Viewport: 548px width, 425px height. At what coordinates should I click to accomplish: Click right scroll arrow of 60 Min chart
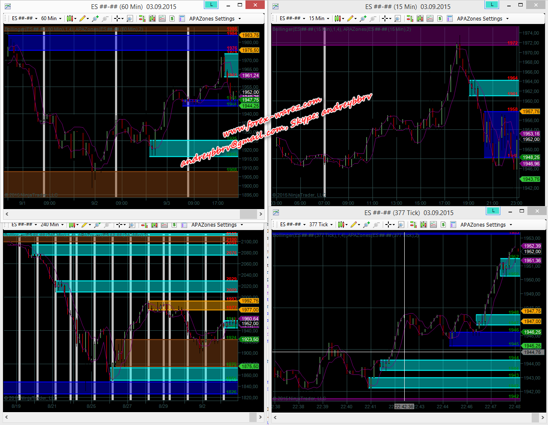[x=260, y=214]
